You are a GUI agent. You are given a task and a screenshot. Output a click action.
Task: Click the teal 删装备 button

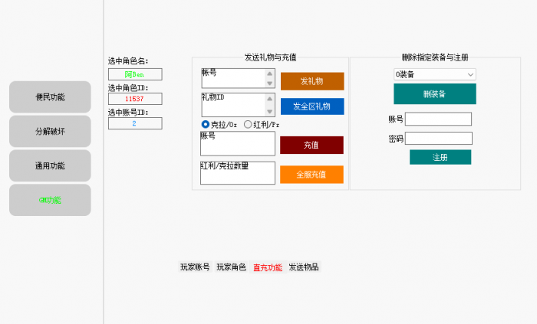(x=435, y=94)
